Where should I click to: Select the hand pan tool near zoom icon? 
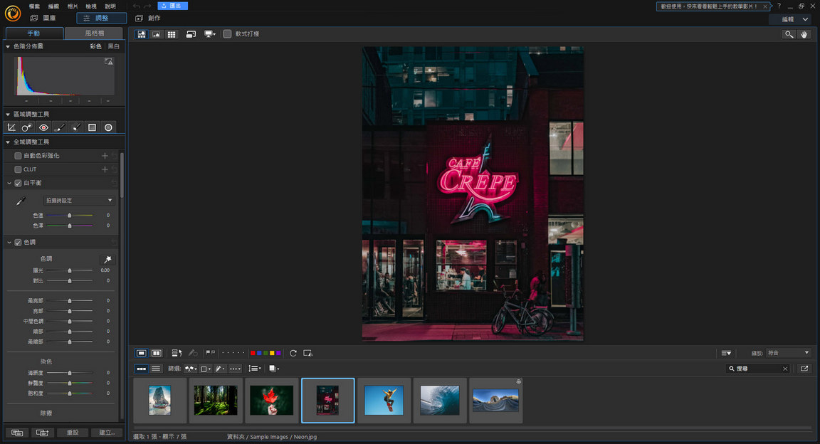coord(804,33)
